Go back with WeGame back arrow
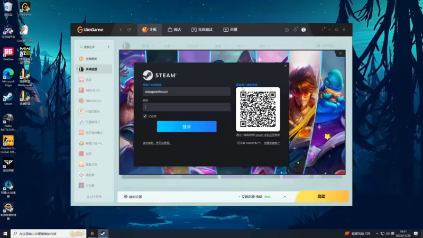 (x=121, y=30)
